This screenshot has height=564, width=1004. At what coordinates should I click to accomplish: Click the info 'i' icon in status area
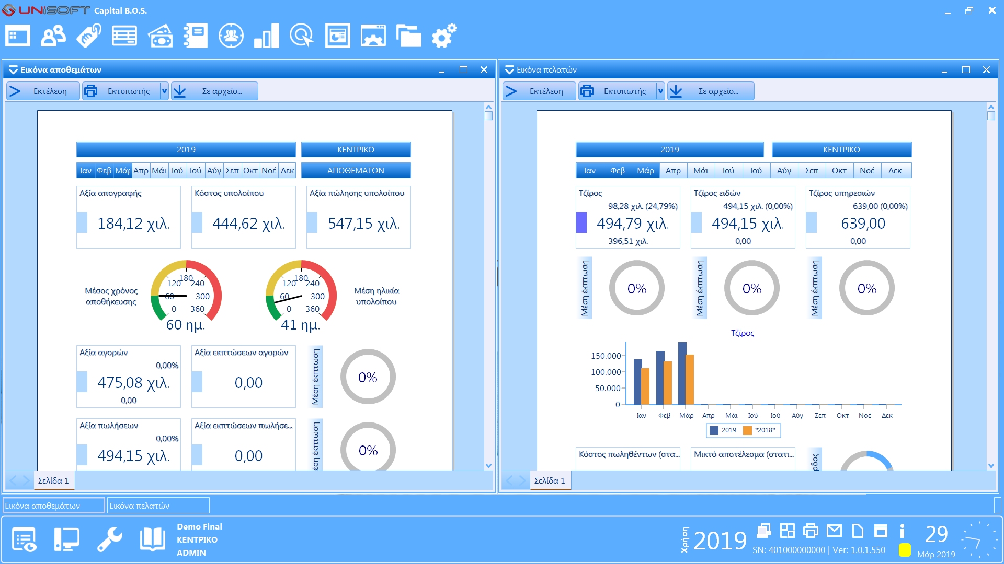click(902, 531)
